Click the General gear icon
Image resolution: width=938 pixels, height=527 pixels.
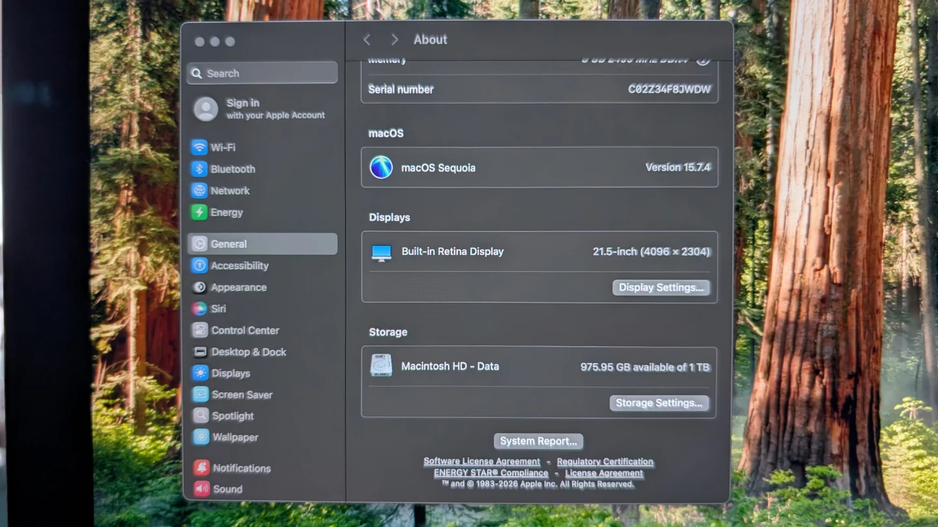[x=200, y=244]
